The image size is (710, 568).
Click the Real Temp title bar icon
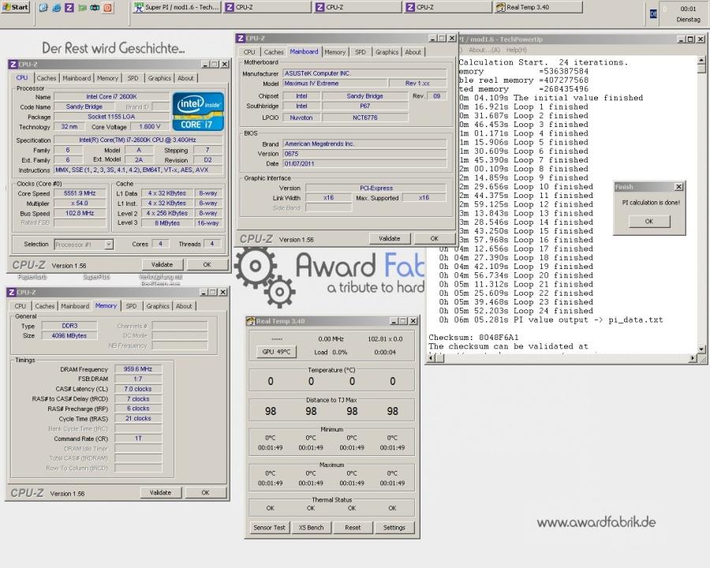pos(250,321)
